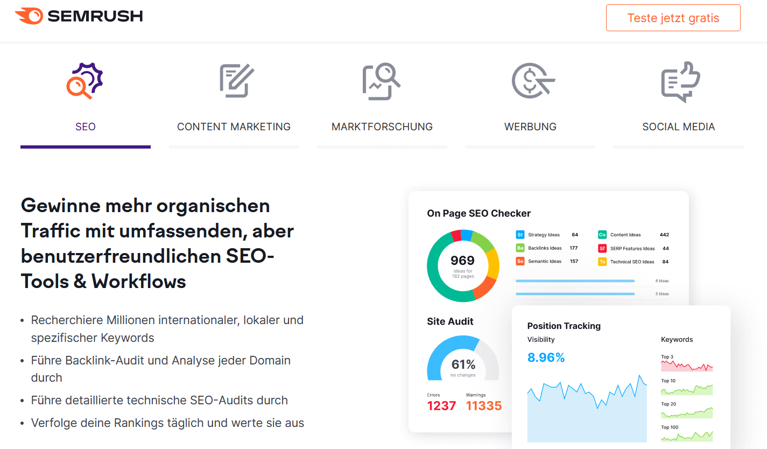Click the Semrush flame logo icon
This screenshot has height=449, width=767.
pyautogui.click(x=29, y=16)
